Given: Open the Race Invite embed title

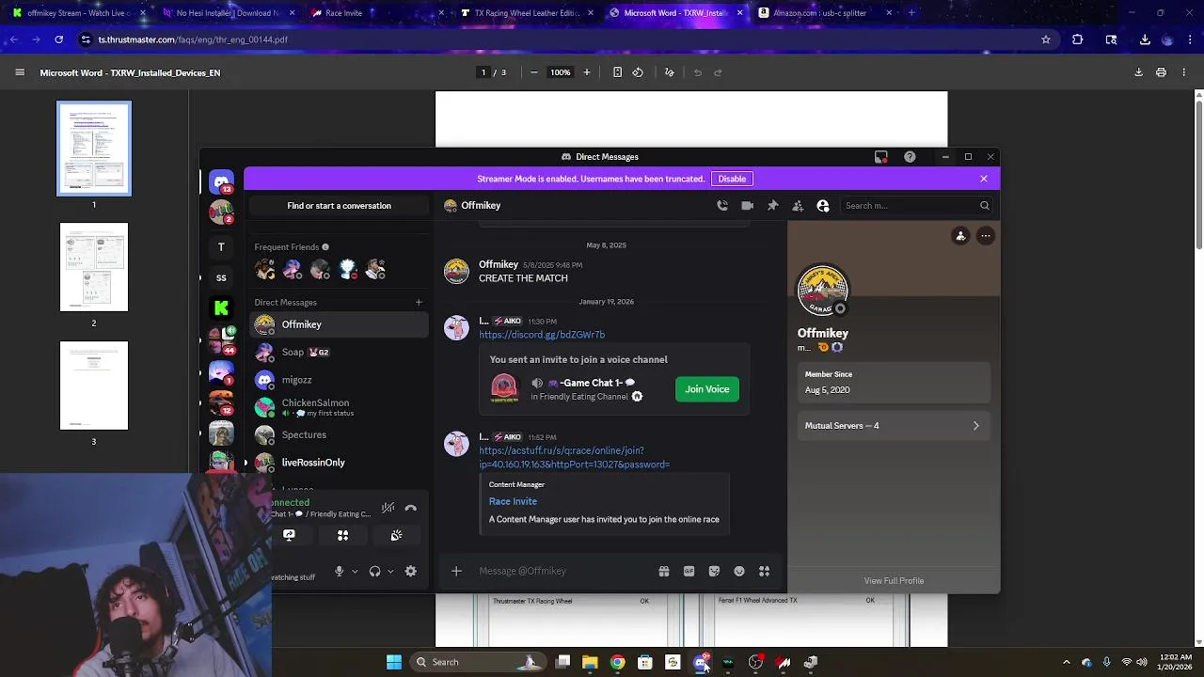Looking at the screenshot, I should pos(513,501).
